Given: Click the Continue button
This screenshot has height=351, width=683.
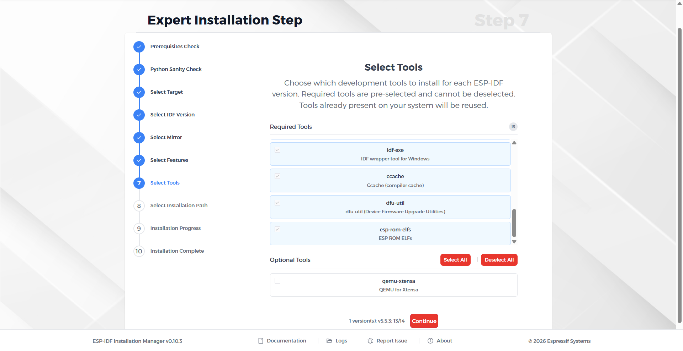Looking at the screenshot, I should 424,321.
